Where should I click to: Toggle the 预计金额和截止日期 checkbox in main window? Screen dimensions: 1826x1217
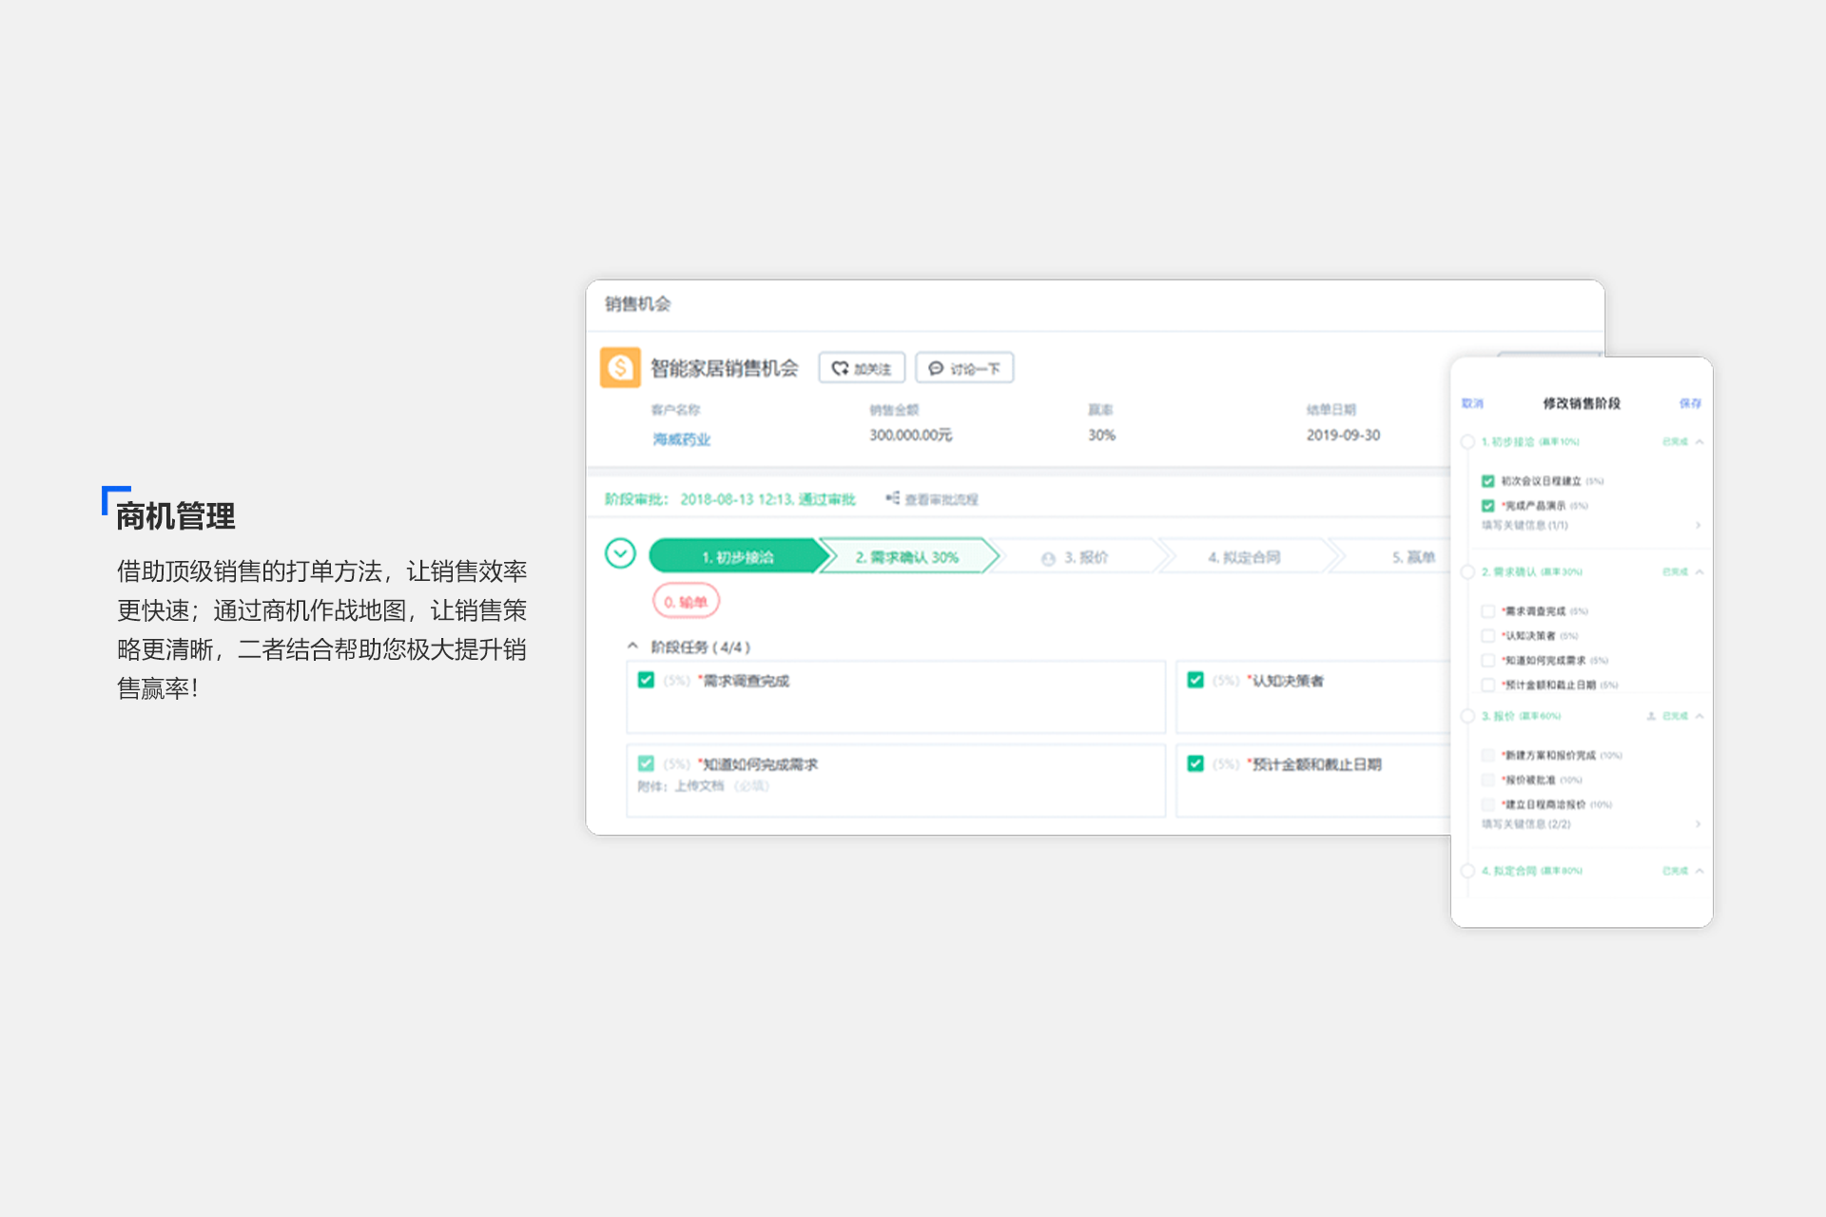(x=1195, y=763)
